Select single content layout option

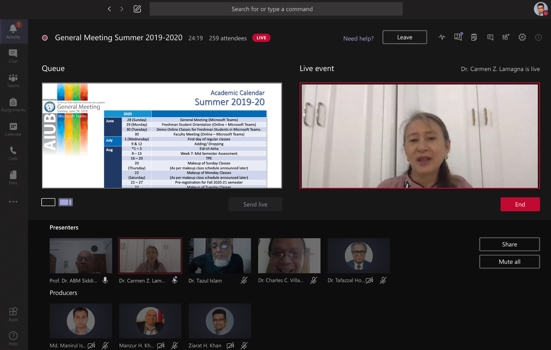tap(48, 202)
